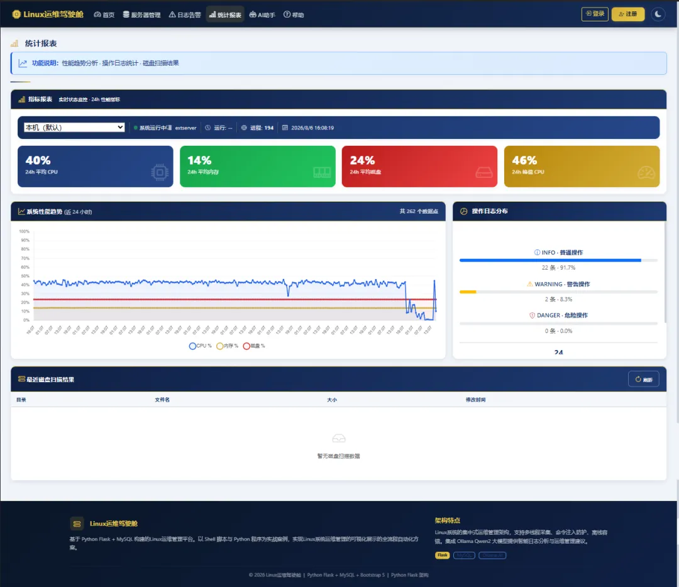This screenshot has width=679, height=587.
Task: Click the disk icon beside 最近磁盘扫描结果
Action: 21,379
